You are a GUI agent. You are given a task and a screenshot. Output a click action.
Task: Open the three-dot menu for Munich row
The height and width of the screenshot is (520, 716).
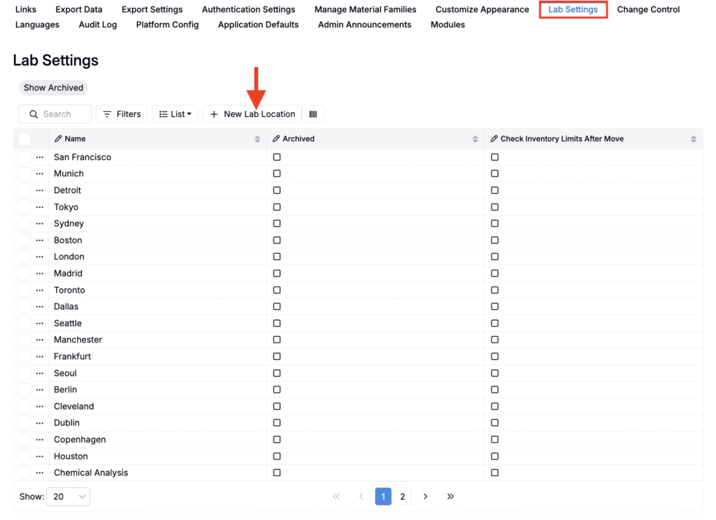40,174
